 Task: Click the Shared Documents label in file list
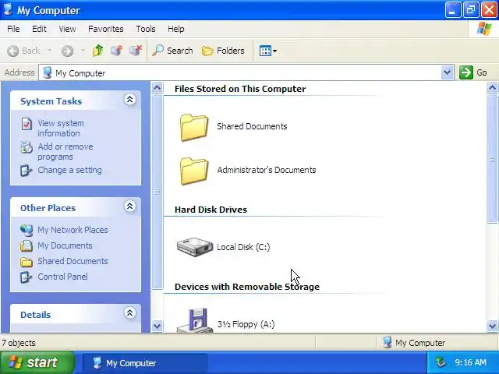coord(252,126)
